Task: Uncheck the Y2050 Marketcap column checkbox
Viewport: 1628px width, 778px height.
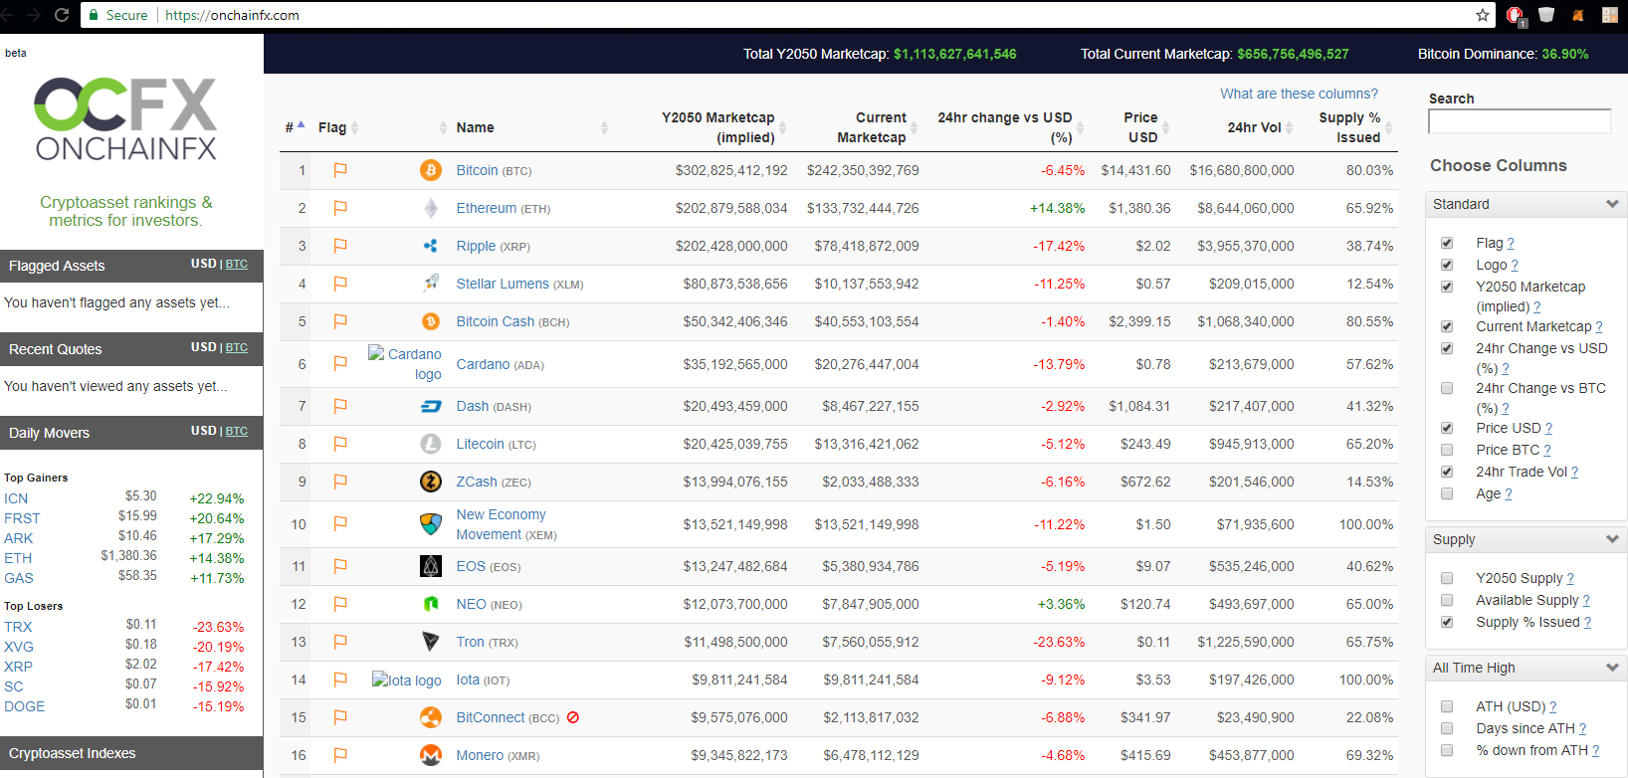Action: point(1447,287)
